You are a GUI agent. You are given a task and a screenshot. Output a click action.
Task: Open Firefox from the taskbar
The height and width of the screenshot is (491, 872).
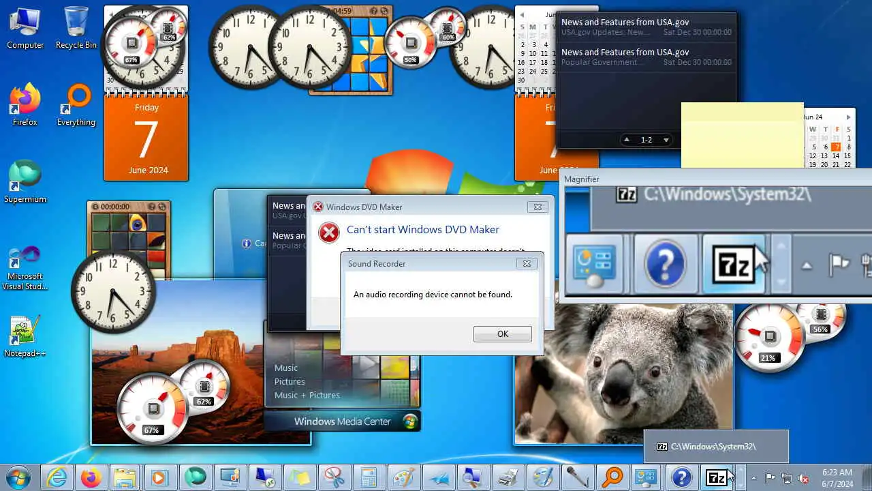(x=91, y=478)
